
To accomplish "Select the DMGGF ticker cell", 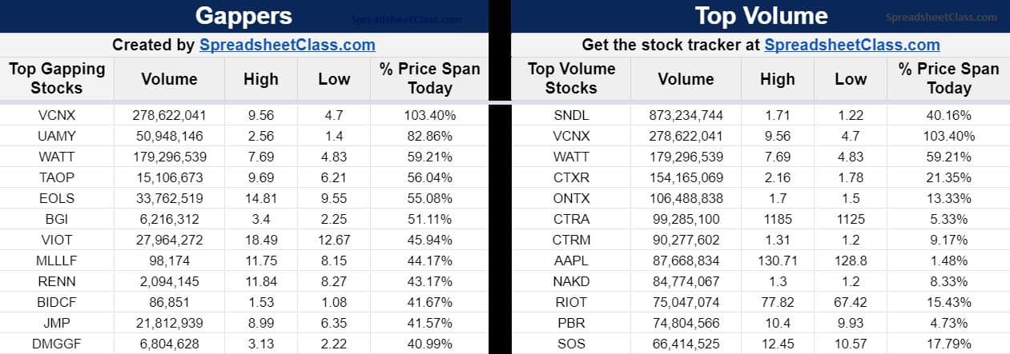I will tap(57, 344).
